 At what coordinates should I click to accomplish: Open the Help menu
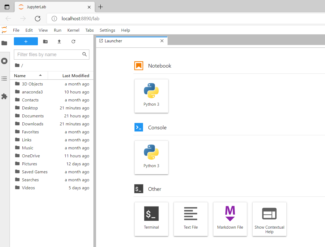click(x=126, y=30)
